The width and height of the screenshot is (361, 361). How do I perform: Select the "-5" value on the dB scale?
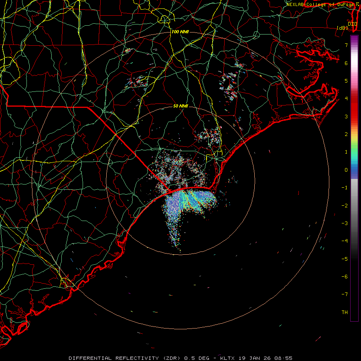(345, 259)
